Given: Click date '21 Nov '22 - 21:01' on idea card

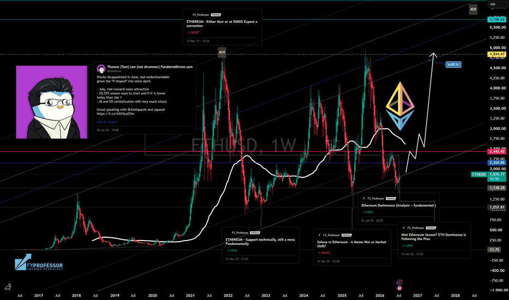Looking at the screenshot, I should 237,259.
